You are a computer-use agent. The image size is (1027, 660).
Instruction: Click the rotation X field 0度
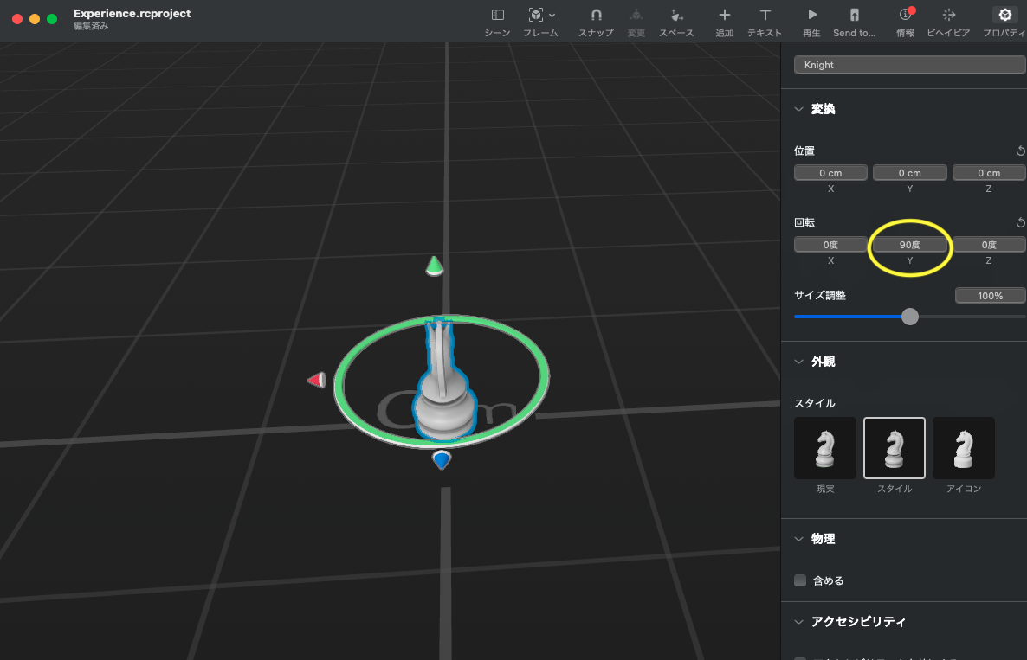[x=830, y=245]
